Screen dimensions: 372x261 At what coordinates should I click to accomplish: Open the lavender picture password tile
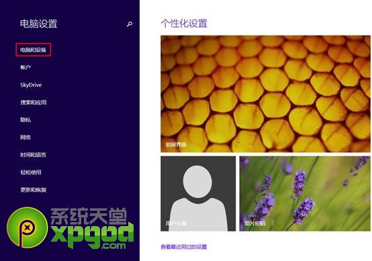pos(305,193)
